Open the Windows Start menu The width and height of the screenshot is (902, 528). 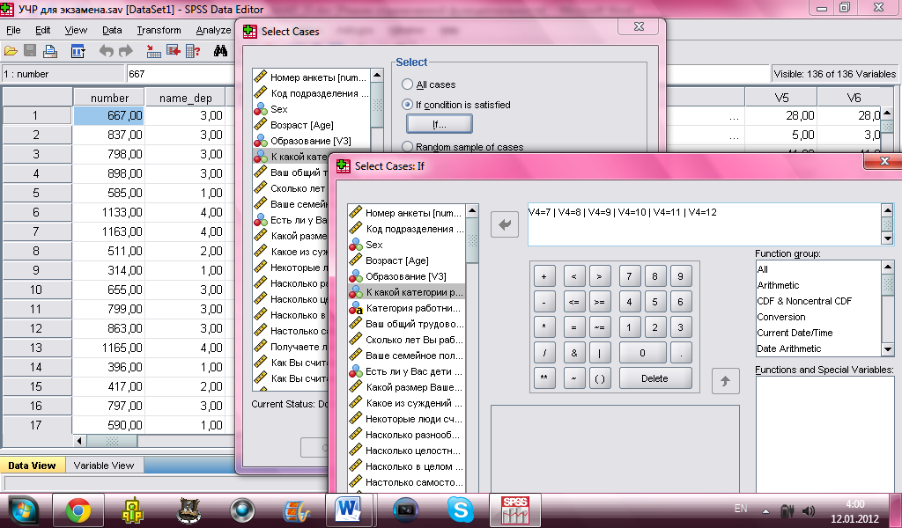tap(23, 511)
